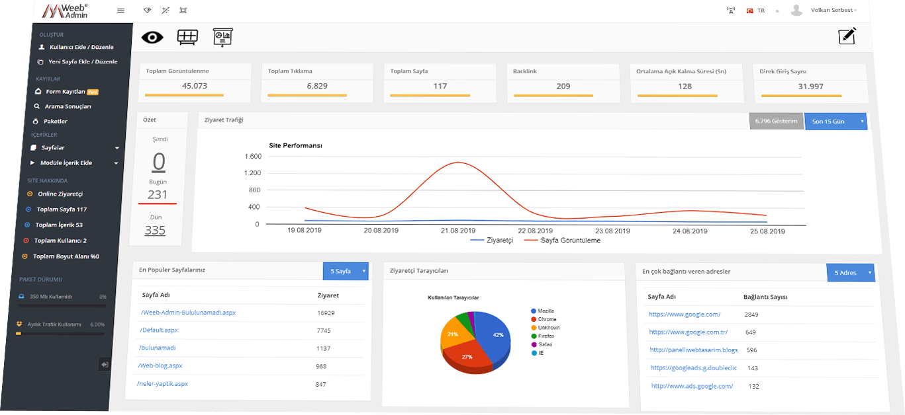Toggle the hamburger sidebar menu
Screen dimensions: 905x415
(120, 11)
